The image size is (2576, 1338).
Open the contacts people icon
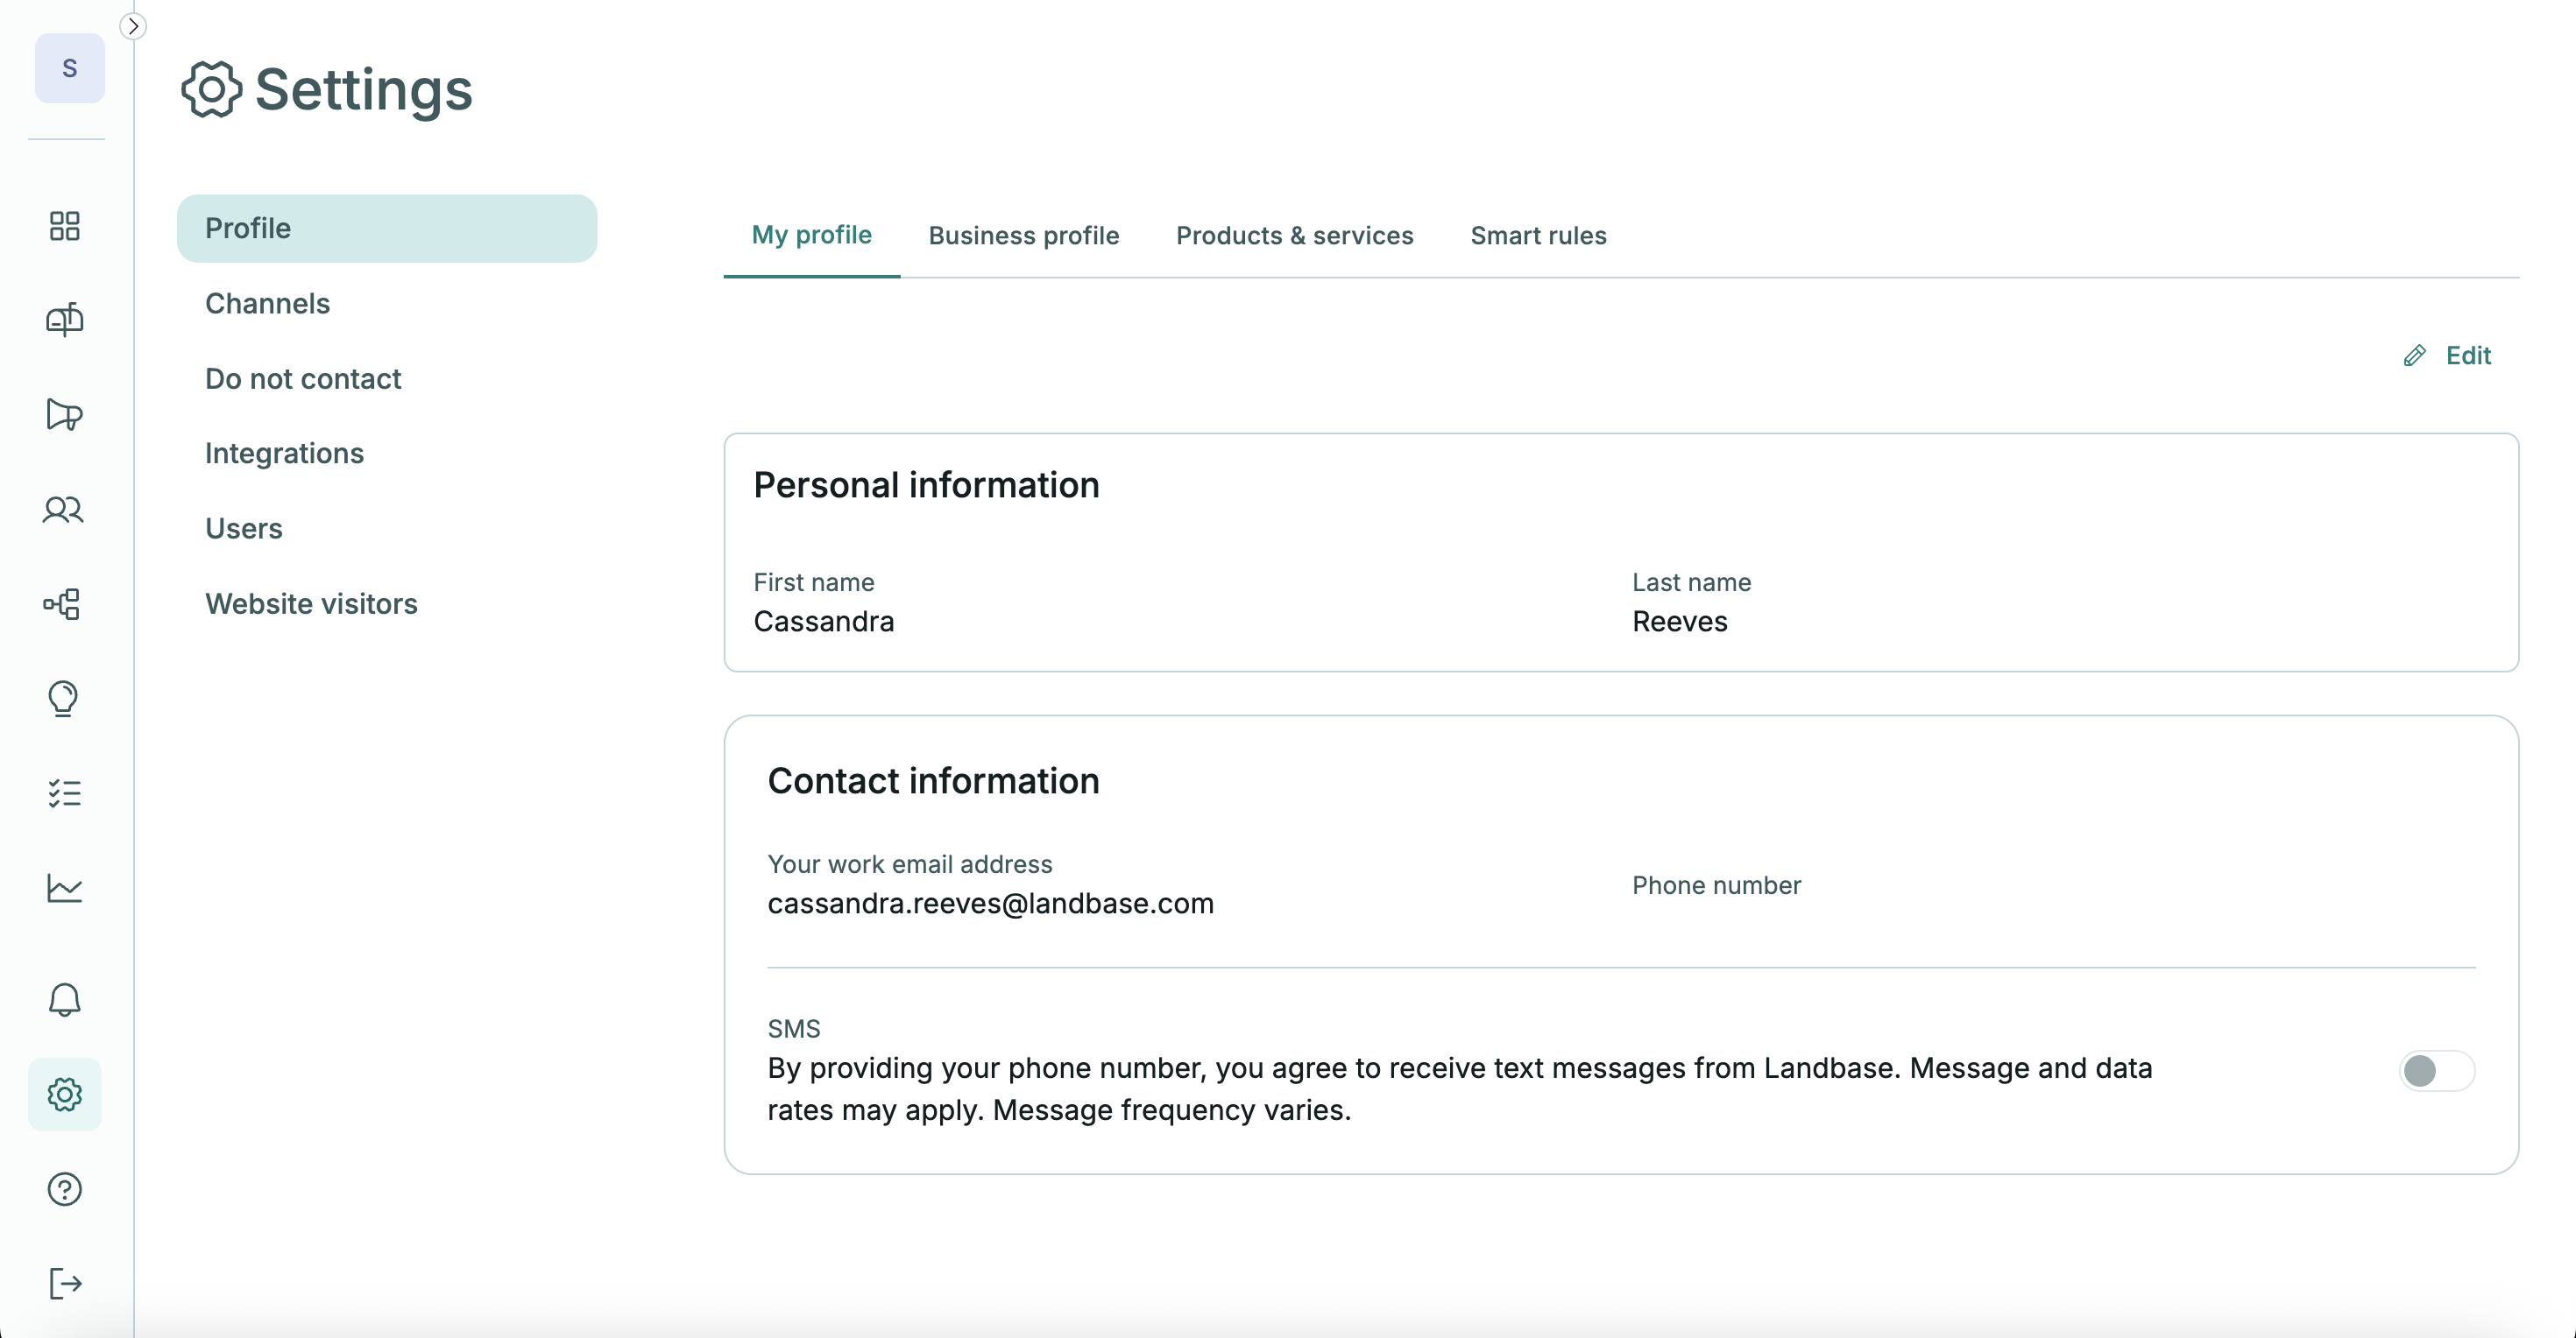(x=64, y=510)
